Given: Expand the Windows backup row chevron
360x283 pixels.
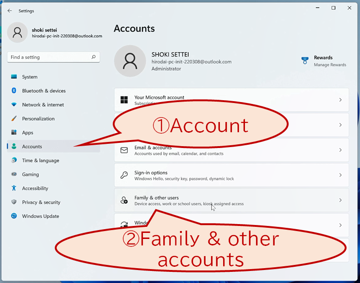Looking at the screenshot, I should (x=341, y=225).
